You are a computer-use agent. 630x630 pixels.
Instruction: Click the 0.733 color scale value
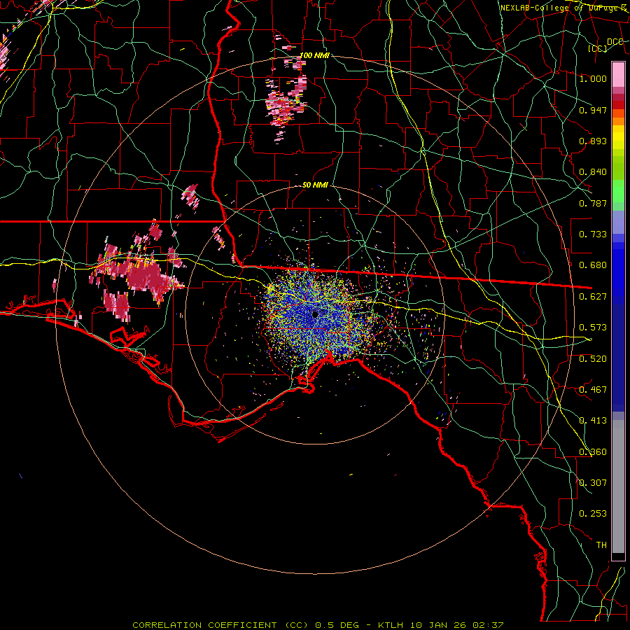pos(593,234)
